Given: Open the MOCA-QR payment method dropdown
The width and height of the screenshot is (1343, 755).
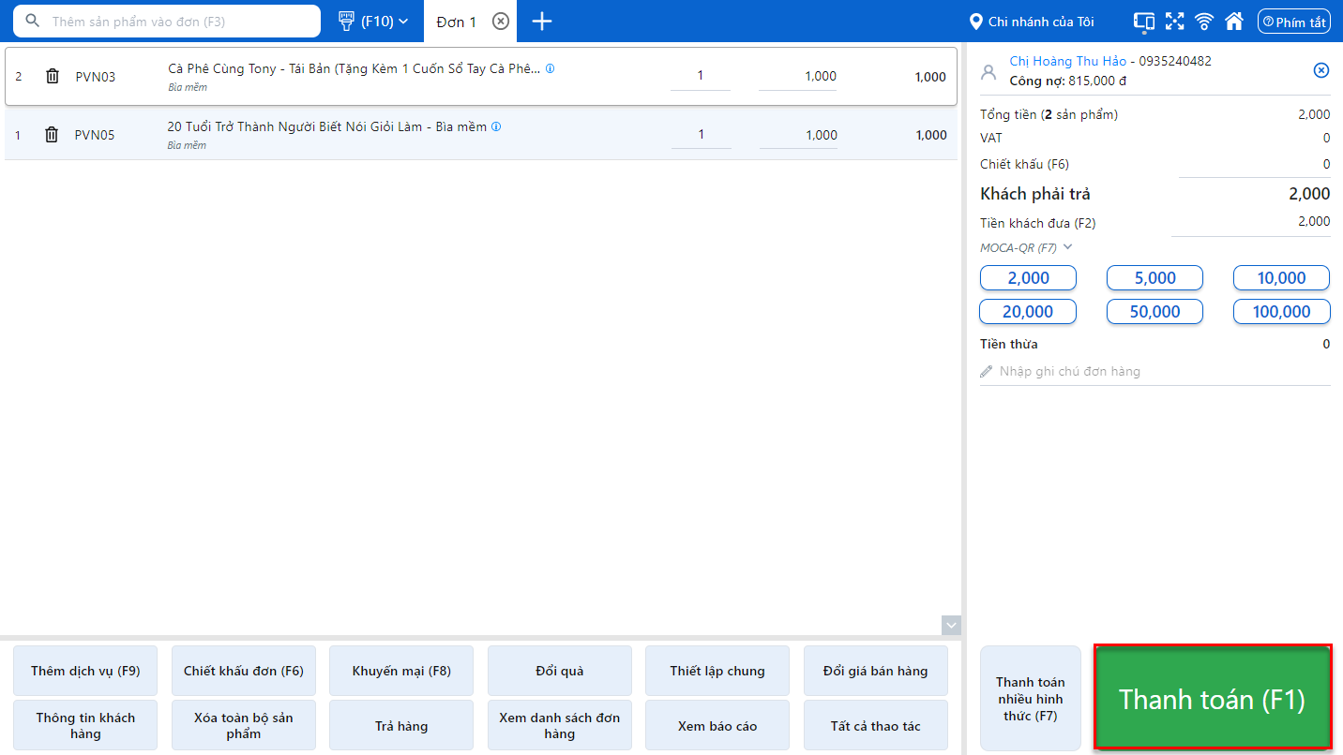Looking at the screenshot, I should point(1026,247).
